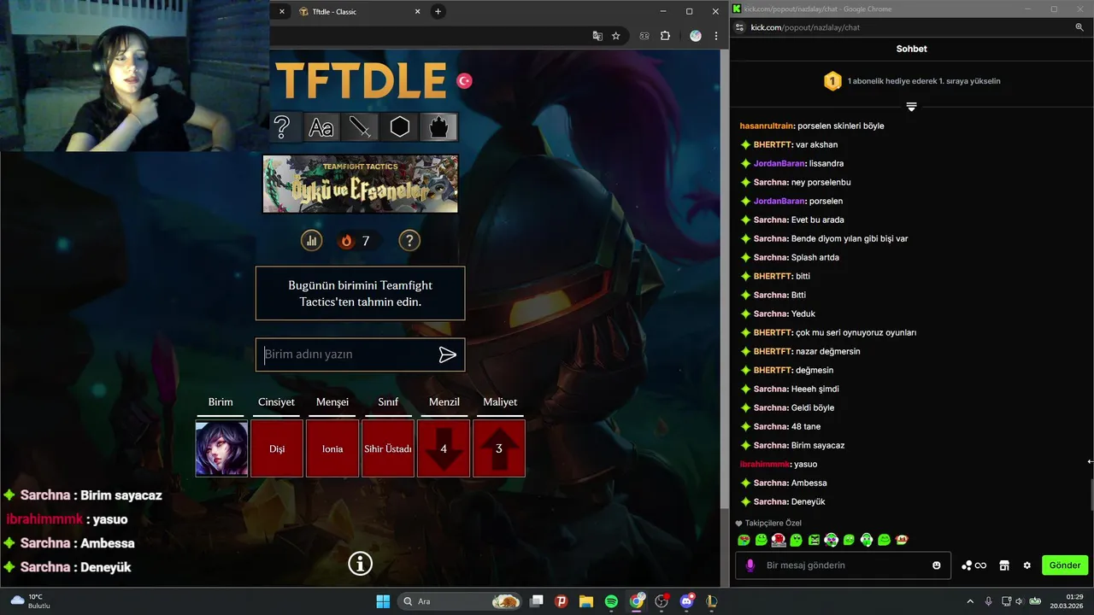Open Spotify from taskbar
Image resolution: width=1094 pixels, height=615 pixels.
(x=611, y=601)
